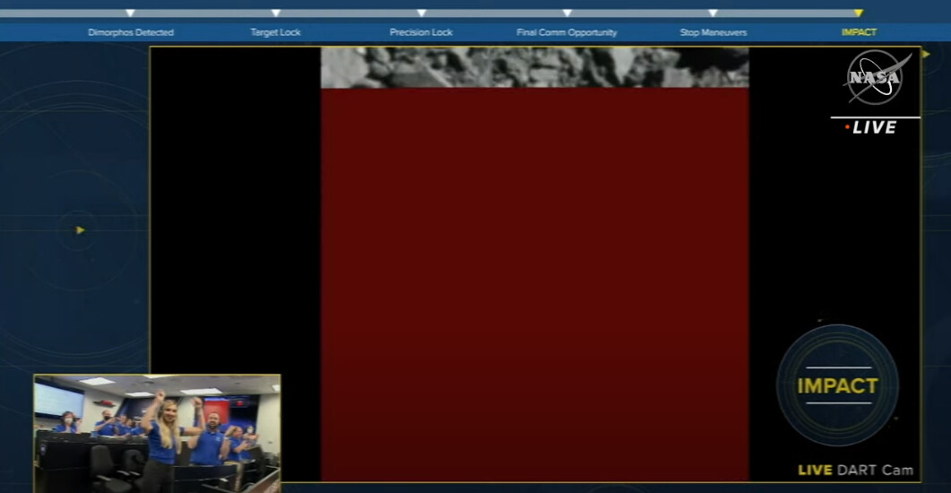Viewport: 951px width, 493px height.
Task: Open the Final Comm Opportunity label
Action: point(566,32)
